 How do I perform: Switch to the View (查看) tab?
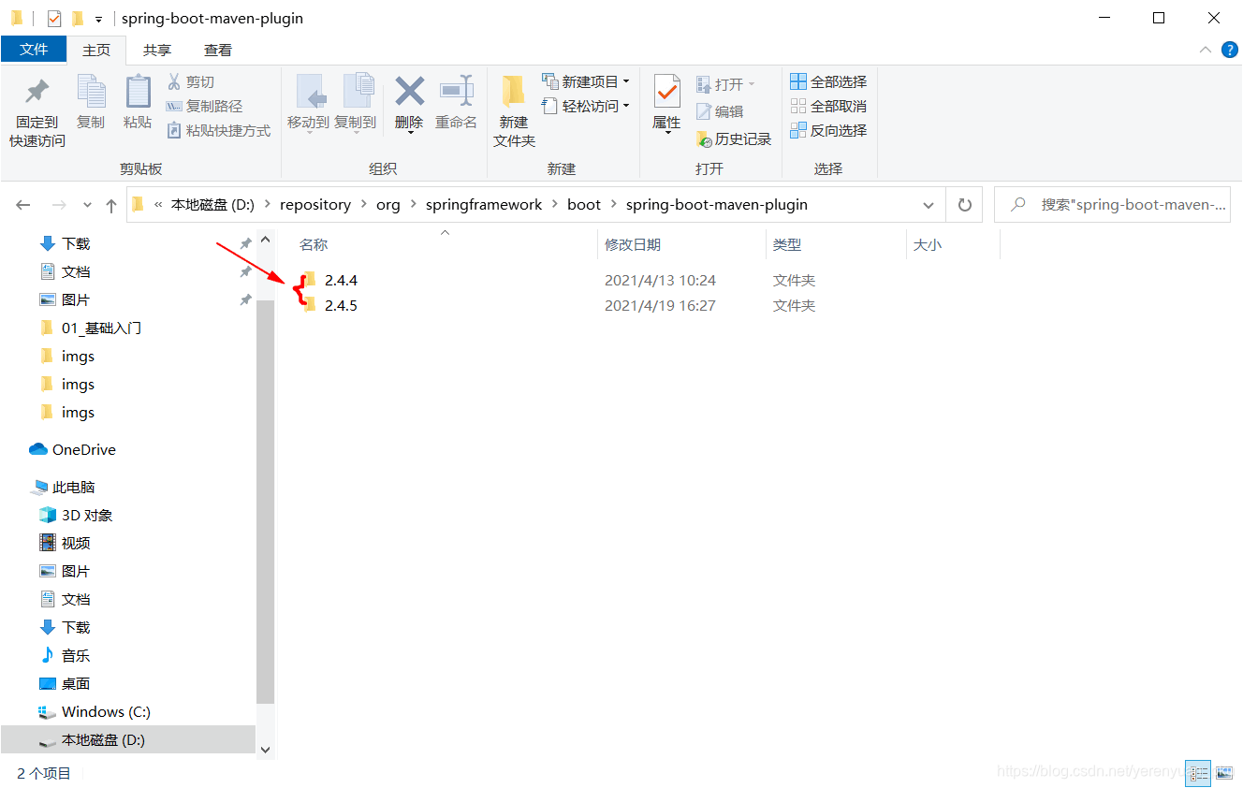coord(218,51)
